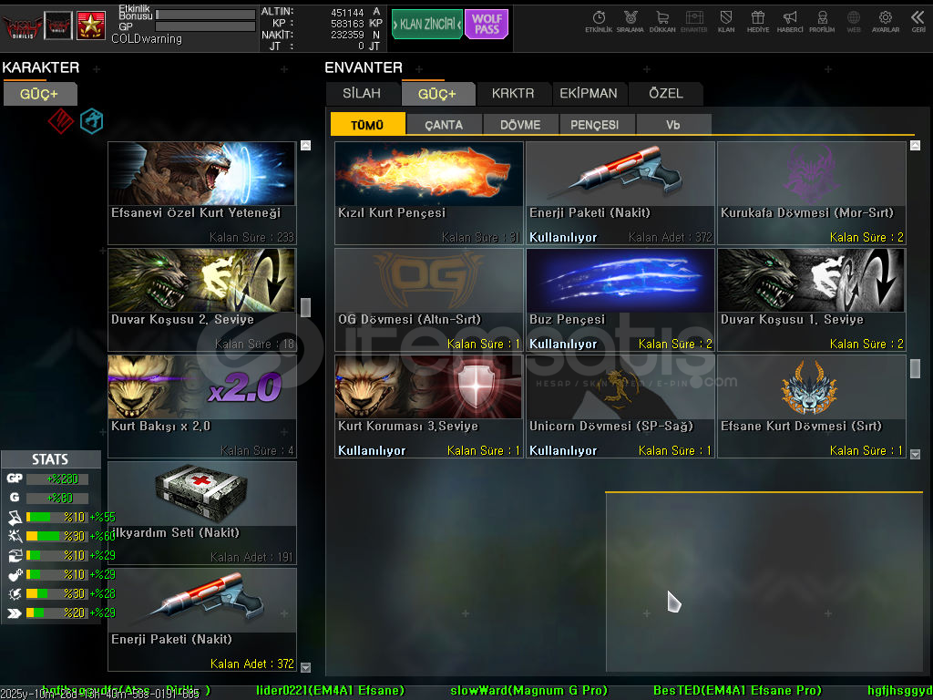The width and height of the screenshot is (933, 700).
Task: Open the Hediye gift box icon
Action: tap(757, 22)
